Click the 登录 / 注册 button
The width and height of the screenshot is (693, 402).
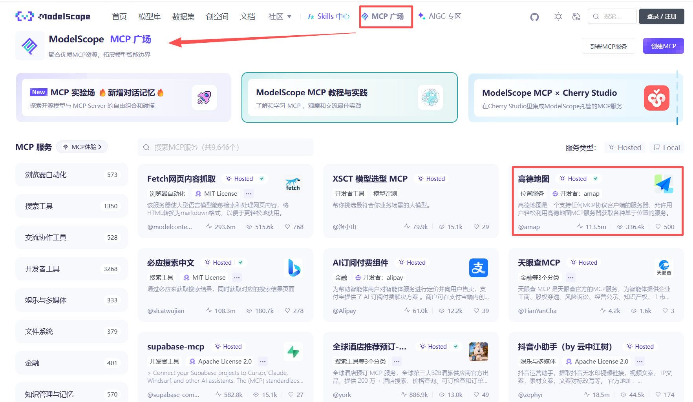(662, 16)
